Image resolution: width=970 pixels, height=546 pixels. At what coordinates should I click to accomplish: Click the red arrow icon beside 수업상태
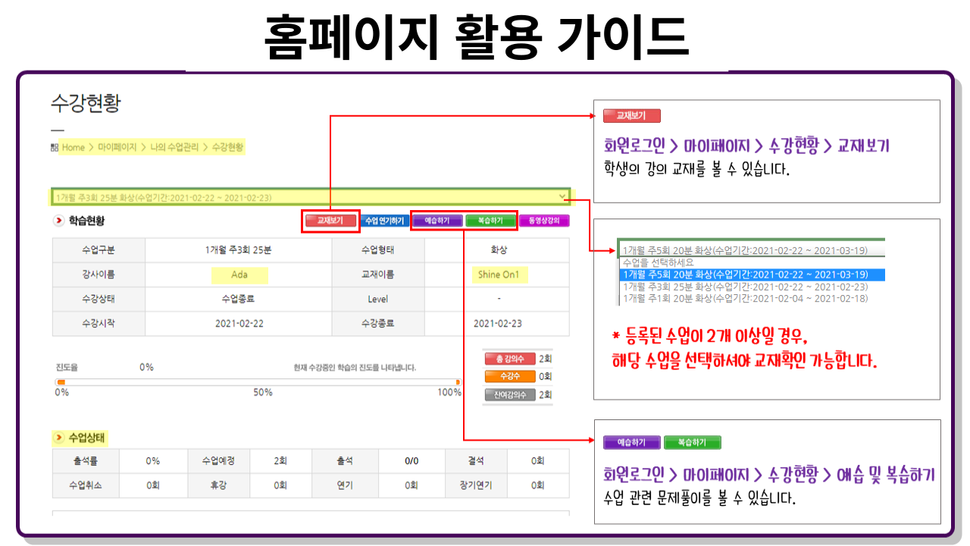59,438
